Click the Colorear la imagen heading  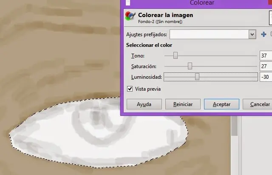[165, 15]
